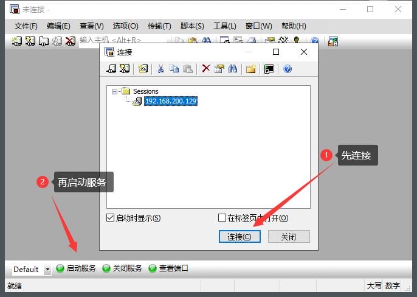Click the blue Help question mark in dialog
Screen dimensions: 417x297
pos(288,69)
